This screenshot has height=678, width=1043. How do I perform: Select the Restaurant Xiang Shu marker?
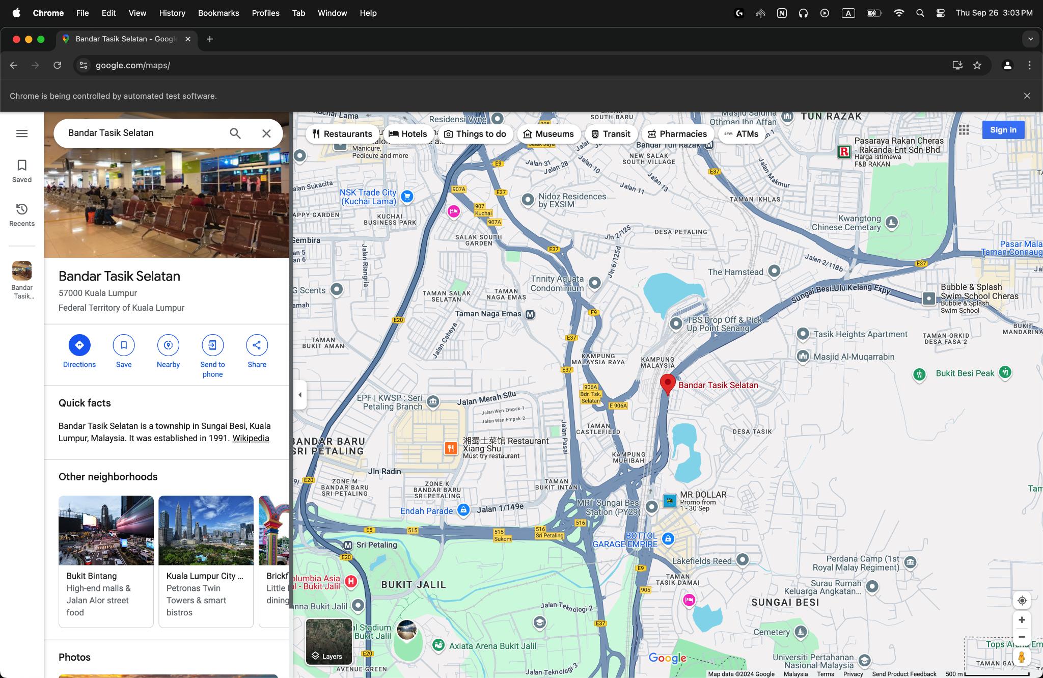451,448
